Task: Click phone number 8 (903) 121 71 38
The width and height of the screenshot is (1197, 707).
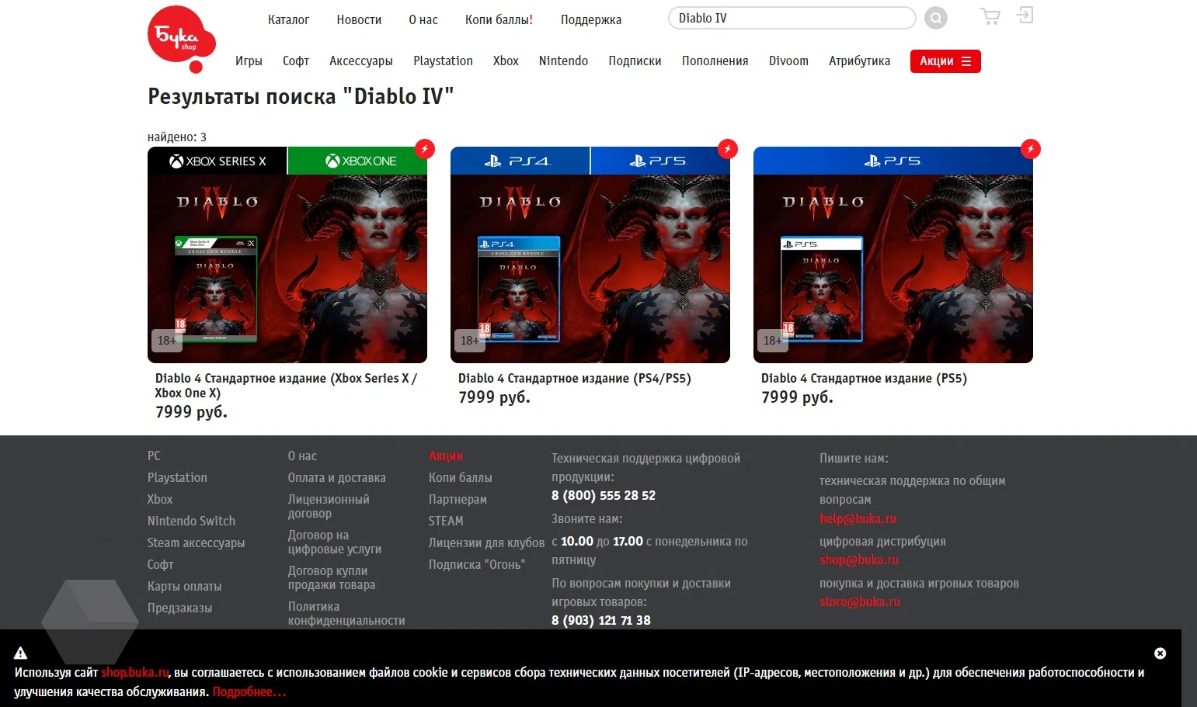Action: (601, 621)
